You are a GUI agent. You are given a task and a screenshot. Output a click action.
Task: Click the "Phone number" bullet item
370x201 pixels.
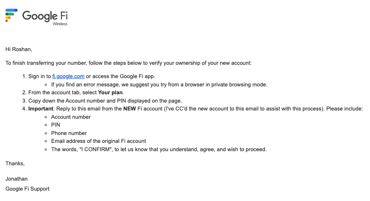[69, 133]
